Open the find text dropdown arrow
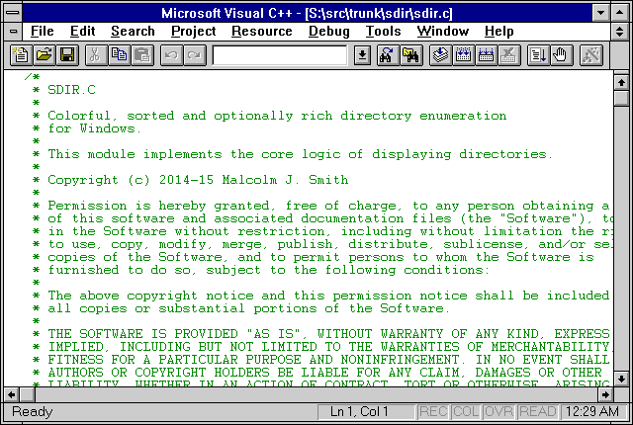 363,55
